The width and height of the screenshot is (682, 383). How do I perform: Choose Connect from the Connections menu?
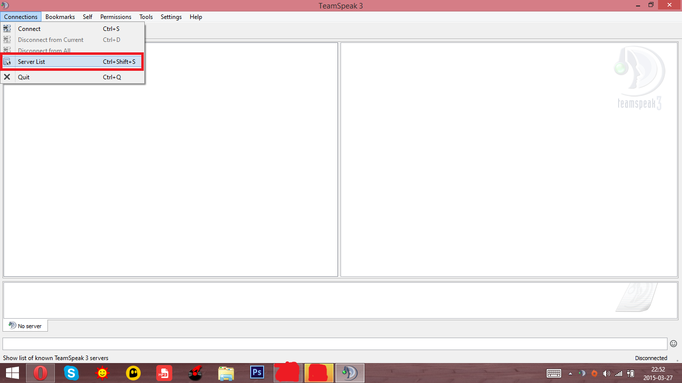73,29
